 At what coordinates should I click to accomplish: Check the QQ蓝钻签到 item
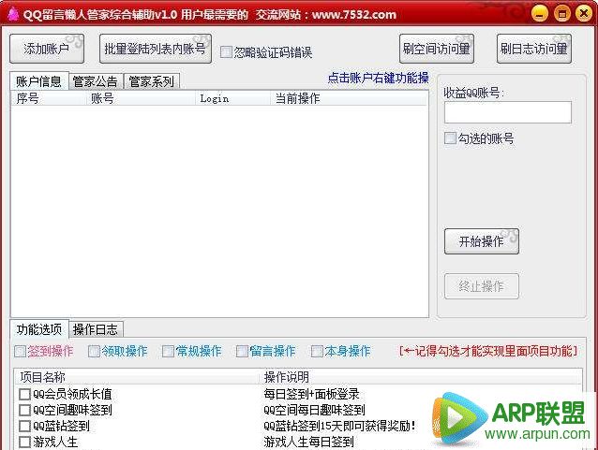coord(24,426)
